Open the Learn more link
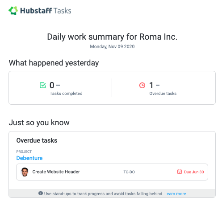The width and height of the screenshot is (222, 205). (175, 194)
